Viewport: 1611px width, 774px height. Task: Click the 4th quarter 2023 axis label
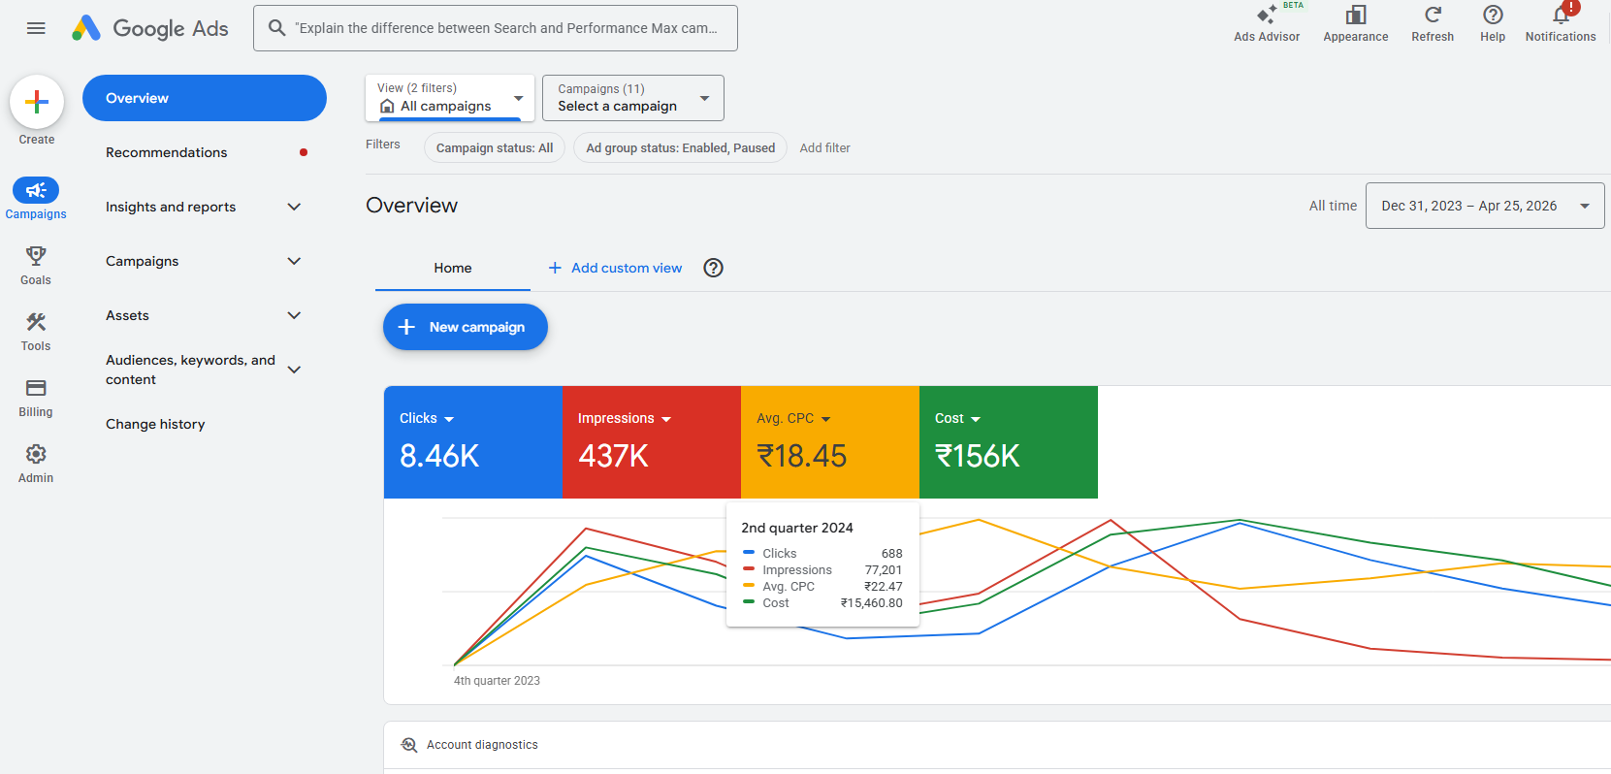[x=497, y=681]
